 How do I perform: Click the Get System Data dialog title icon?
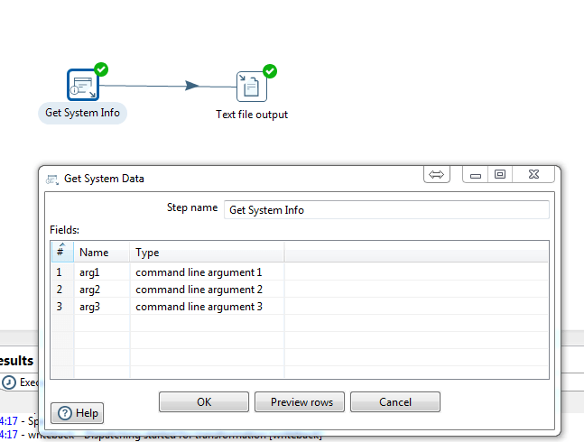pyautogui.click(x=52, y=179)
